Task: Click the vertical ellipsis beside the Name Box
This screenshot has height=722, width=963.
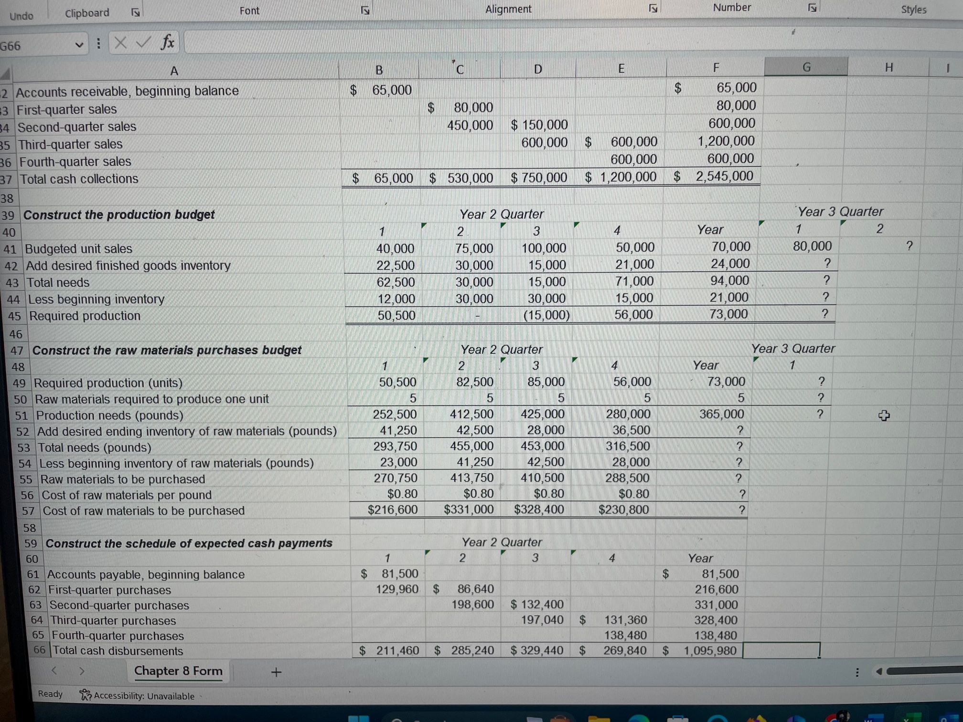Action: pyautogui.click(x=98, y=43)
